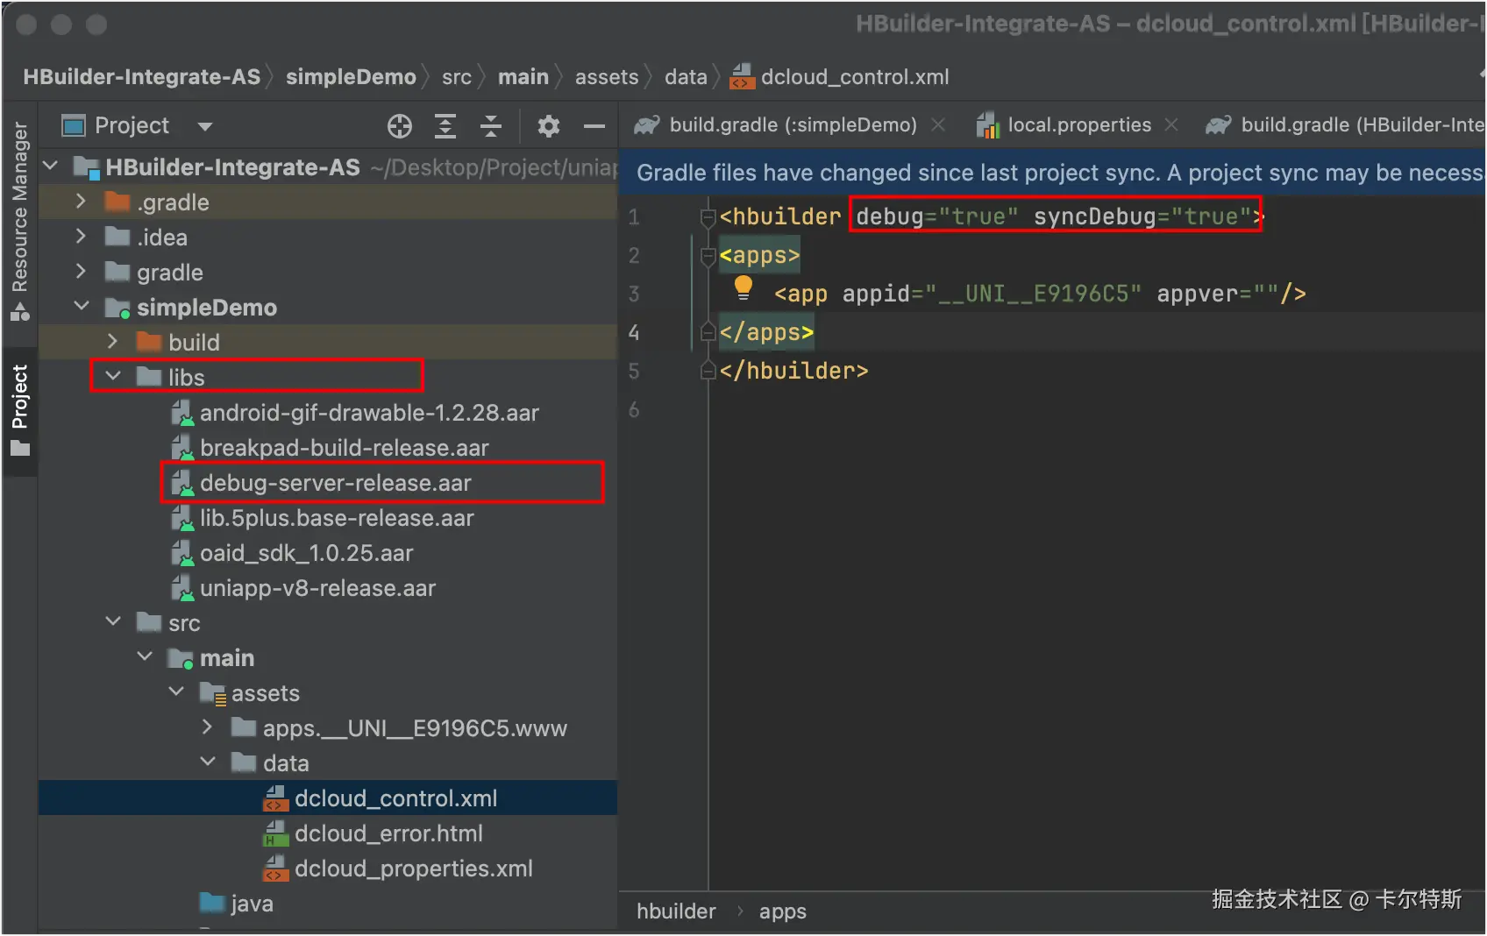Image resolution: width=1487 pixels, height=936 pixels.
Task: Click the assets folder icon
Action: (x=213, y=693)
